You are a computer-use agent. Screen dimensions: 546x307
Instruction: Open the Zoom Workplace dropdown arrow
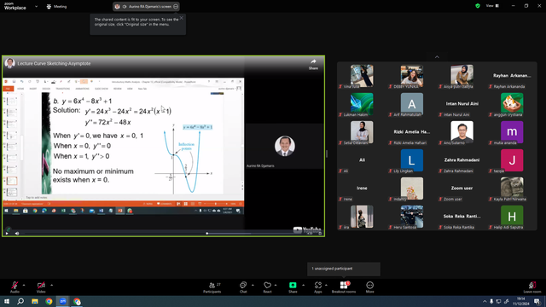36,6
